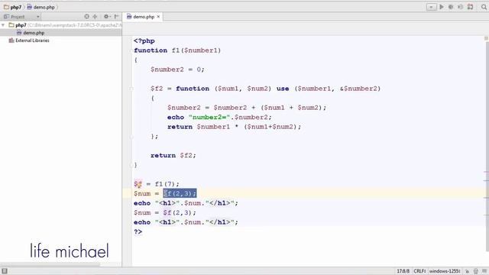Viewport: 489px width, 275px height.
Task: Change windows-1255 file encoding
Action: tap(445, 271)
